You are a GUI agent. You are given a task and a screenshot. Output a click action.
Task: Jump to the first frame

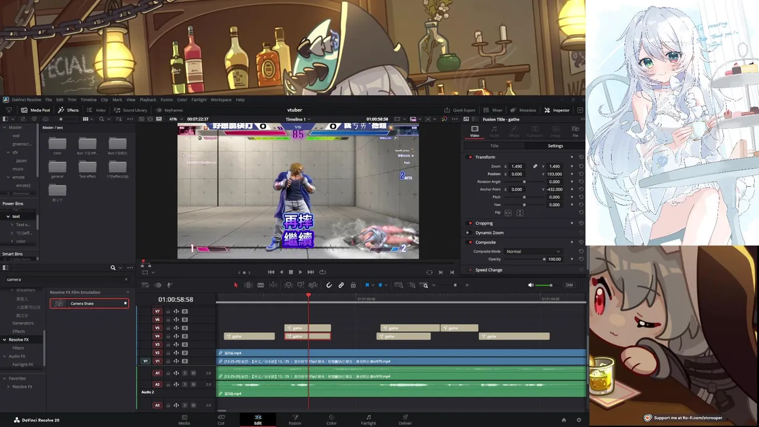(x=271, y=272)
